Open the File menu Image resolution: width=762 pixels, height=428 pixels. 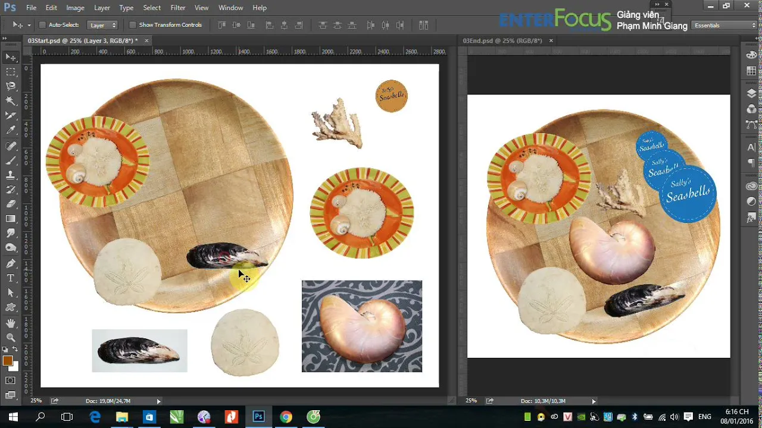tap(31, 8)
